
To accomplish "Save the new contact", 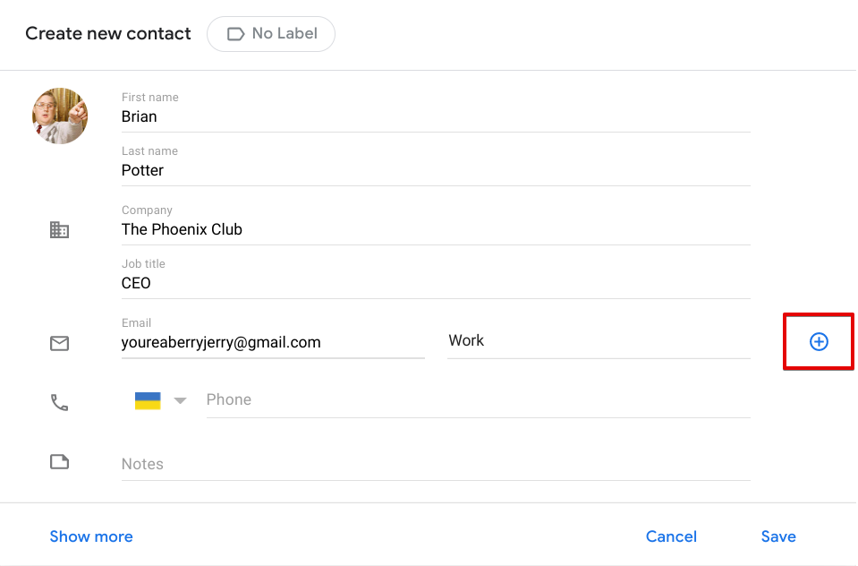I will 778,536.
